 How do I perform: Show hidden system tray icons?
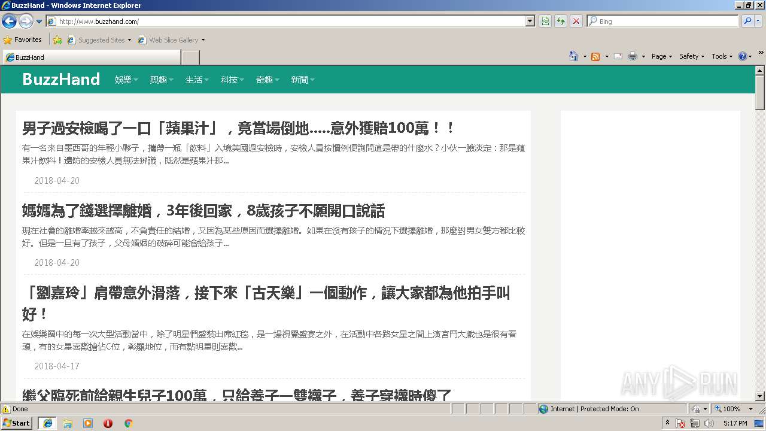click(x=667, y=423)
